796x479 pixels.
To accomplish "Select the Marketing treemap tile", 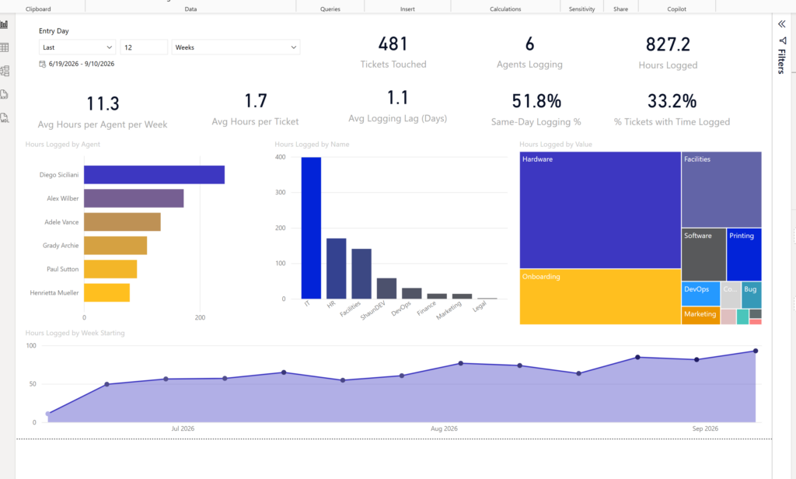I will tap(700, 316).
